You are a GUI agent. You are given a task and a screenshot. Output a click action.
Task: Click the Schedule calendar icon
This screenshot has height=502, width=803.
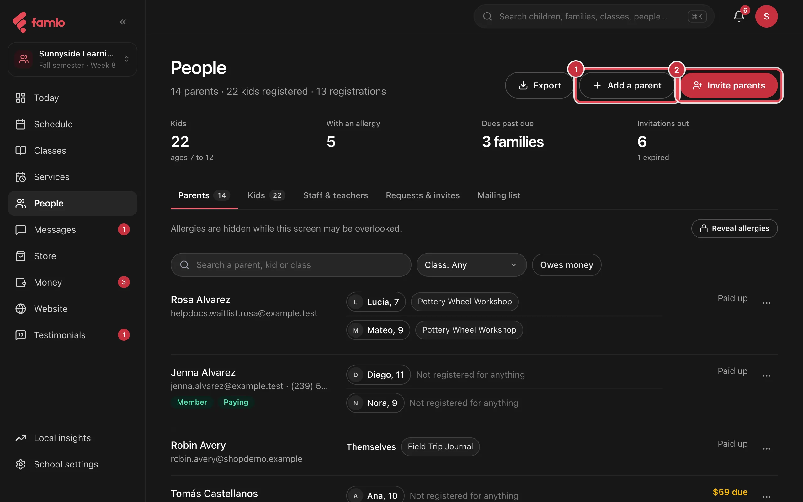pyautogui.click(x=21, y=124)
